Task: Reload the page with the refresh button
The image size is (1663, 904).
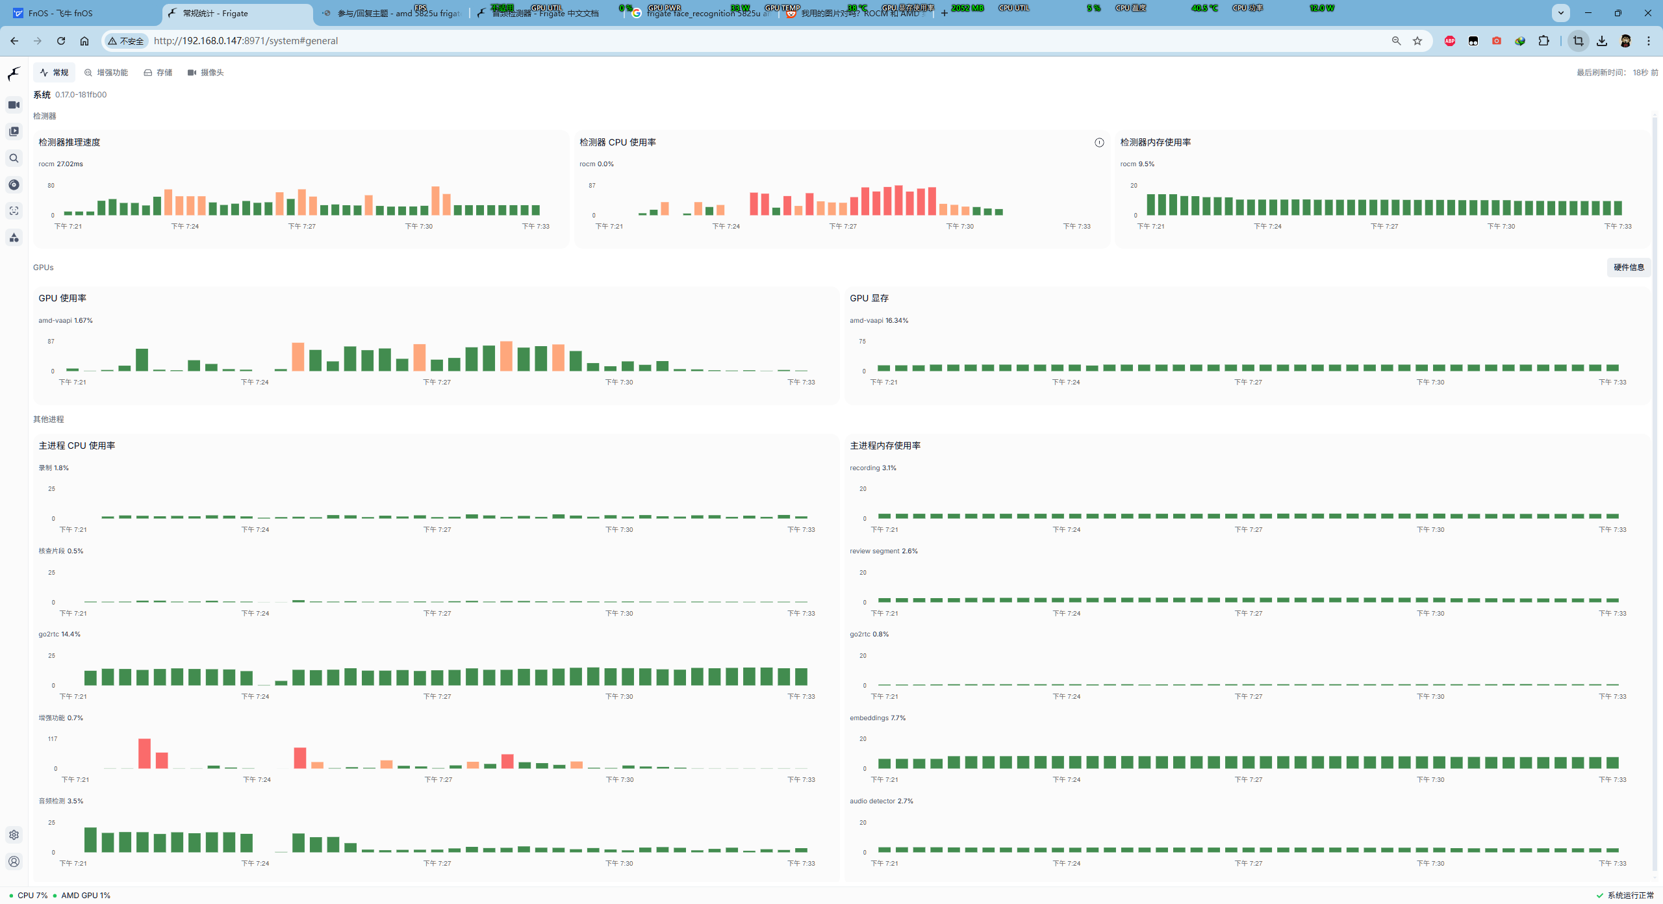Action: 61,41
